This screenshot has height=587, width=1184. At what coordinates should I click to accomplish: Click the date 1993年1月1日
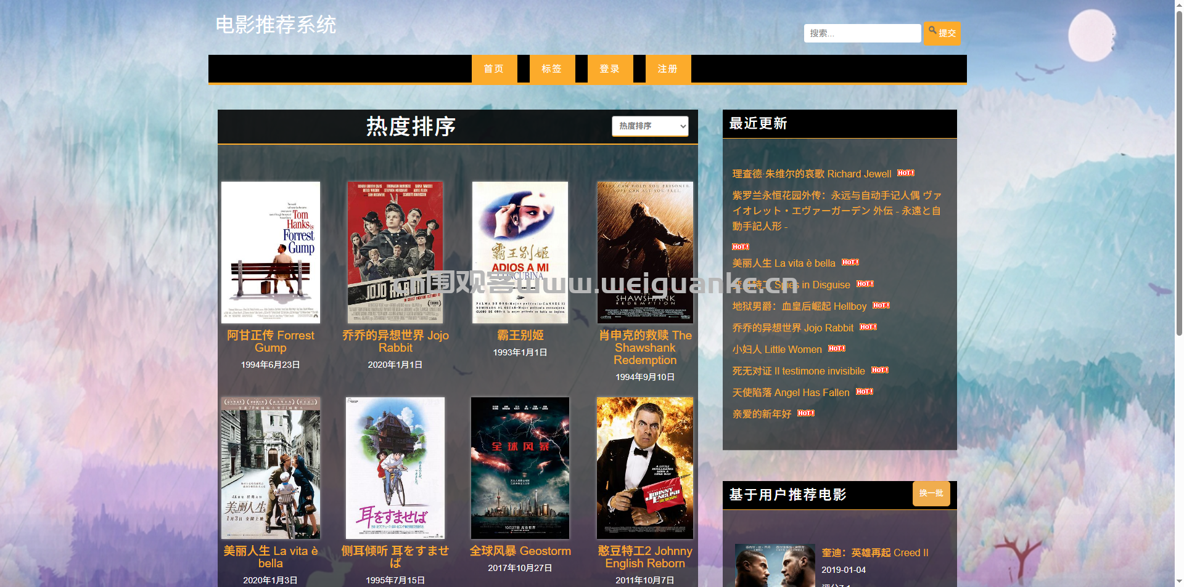click(x=520, y=352)
